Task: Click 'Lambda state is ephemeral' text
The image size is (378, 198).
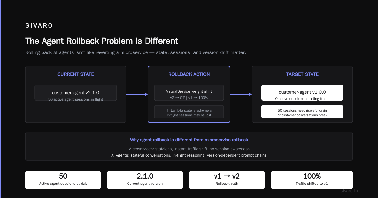Action: tap(192, 111)
